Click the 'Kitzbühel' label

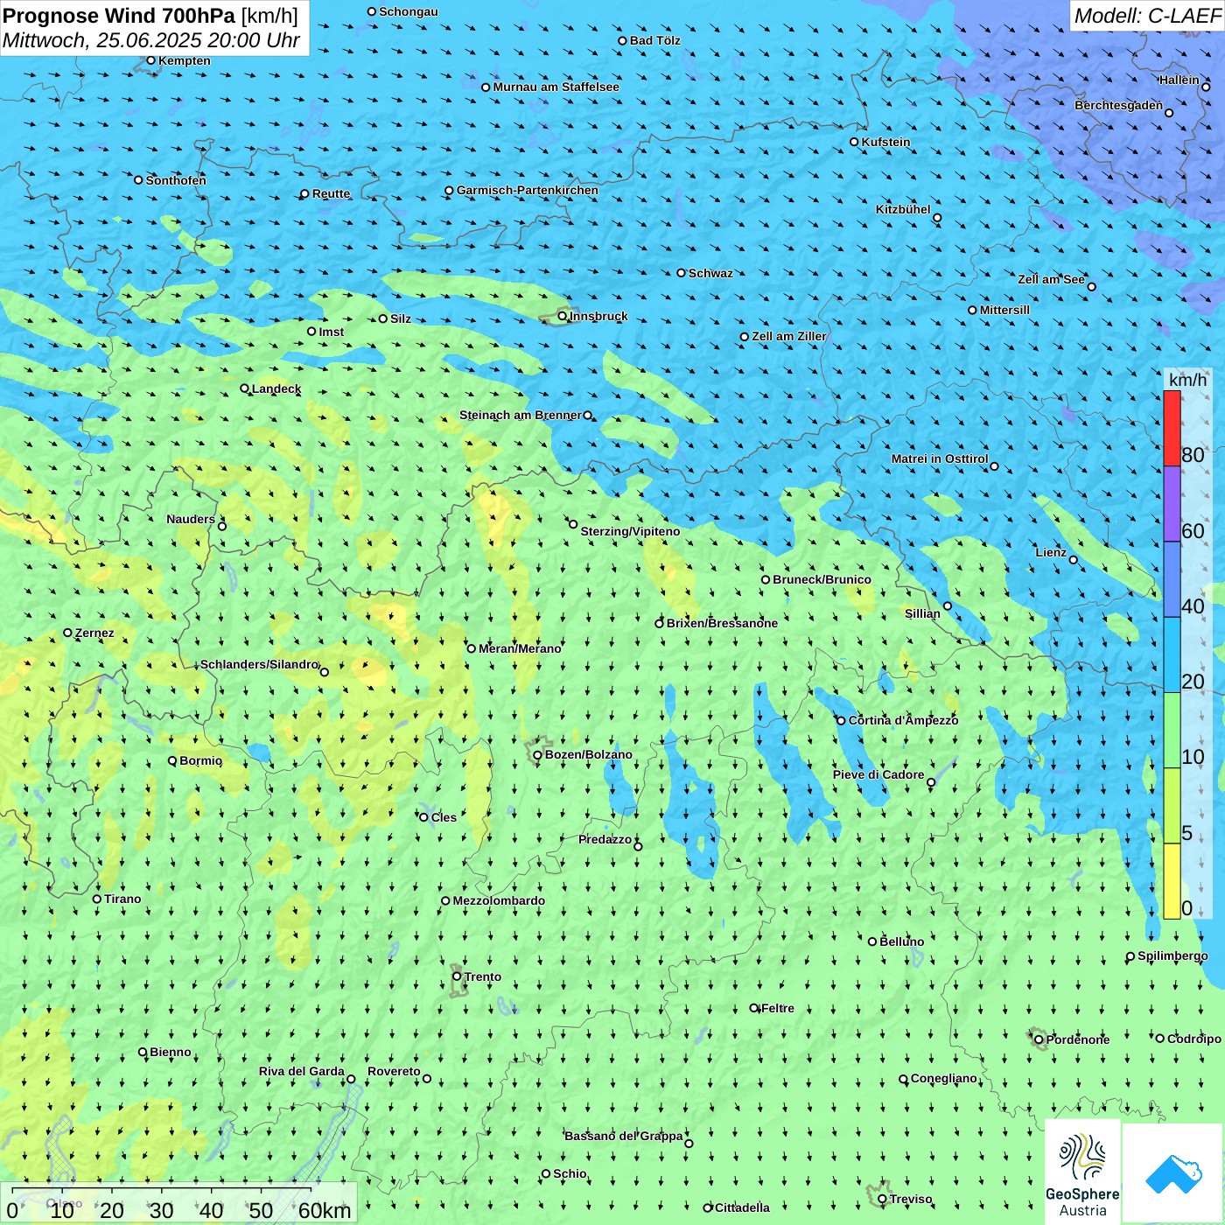[x=903, y=209]
